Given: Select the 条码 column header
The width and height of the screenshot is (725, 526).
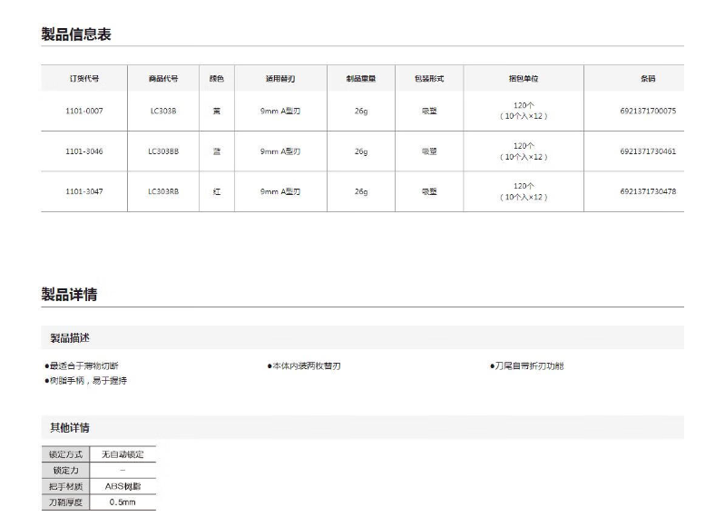Looking at the screenshot, I should click(x=648, y=79).
